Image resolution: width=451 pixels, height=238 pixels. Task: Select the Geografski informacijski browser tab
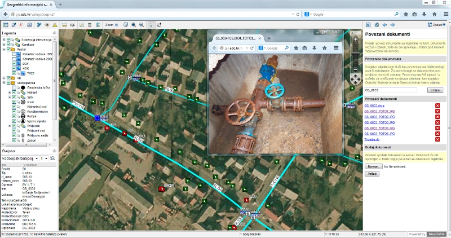coord(28,5)
